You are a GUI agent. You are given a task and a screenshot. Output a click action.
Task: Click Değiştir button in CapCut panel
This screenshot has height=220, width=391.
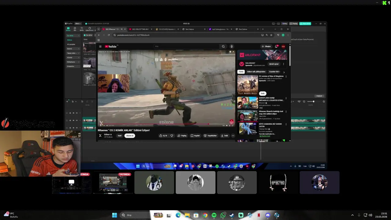(x=319, y=96)
